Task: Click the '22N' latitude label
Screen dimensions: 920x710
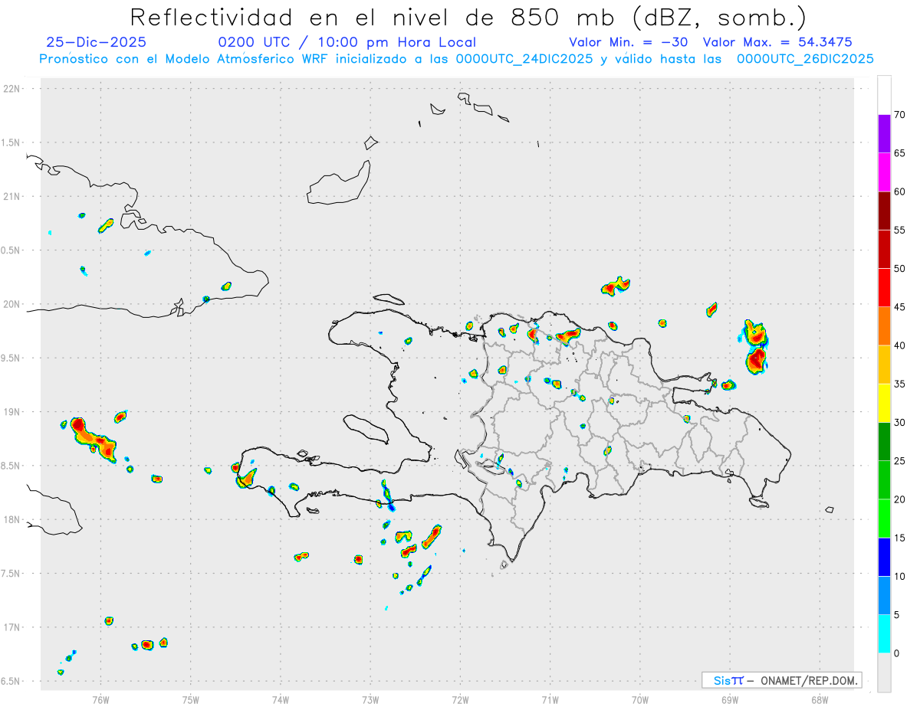Action: click(11, 88)
